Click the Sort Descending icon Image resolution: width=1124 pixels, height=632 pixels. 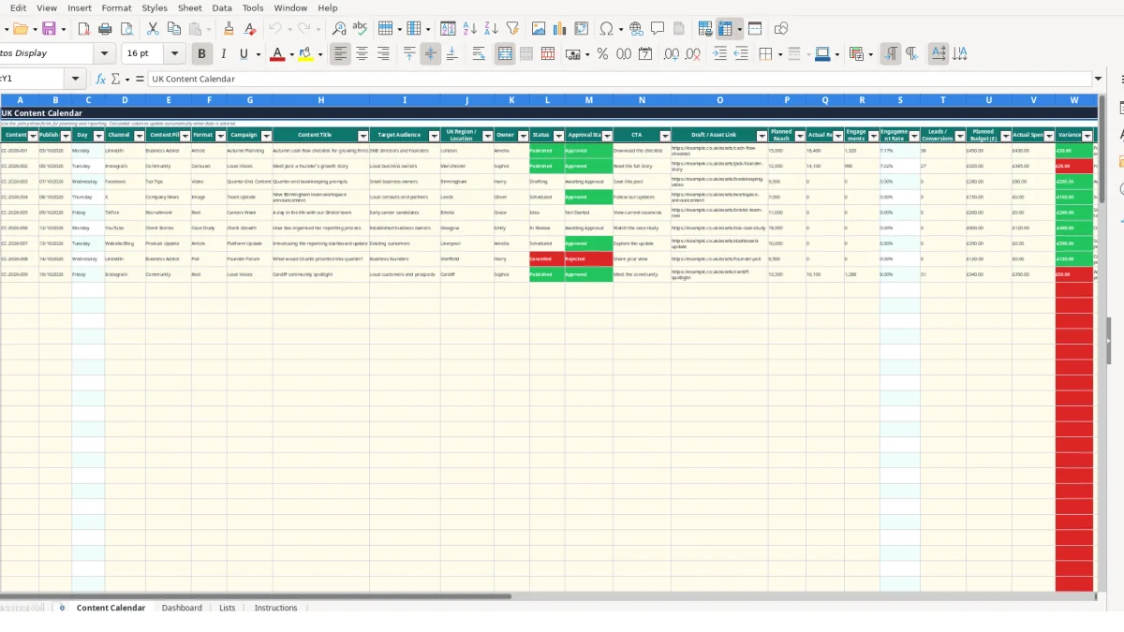pyautogui.click(x=491, y=29)
